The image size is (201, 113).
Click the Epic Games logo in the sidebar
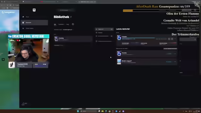pyautogui.click(x=34, y=10)
